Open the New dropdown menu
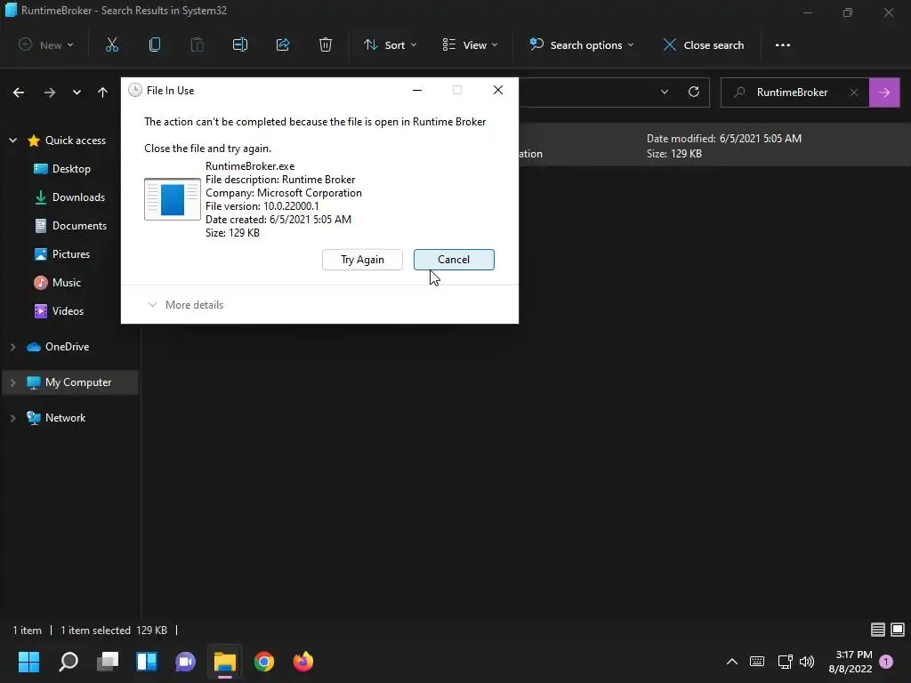This screenshot has width=911, height=683. [46, 44]
